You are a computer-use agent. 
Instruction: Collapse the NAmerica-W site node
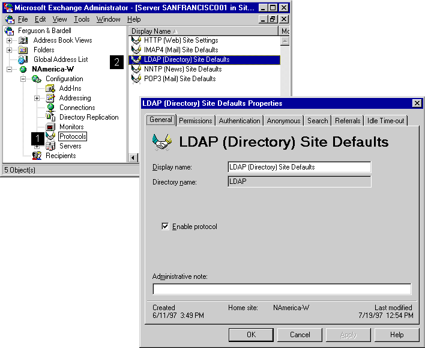tap(9, 70)
